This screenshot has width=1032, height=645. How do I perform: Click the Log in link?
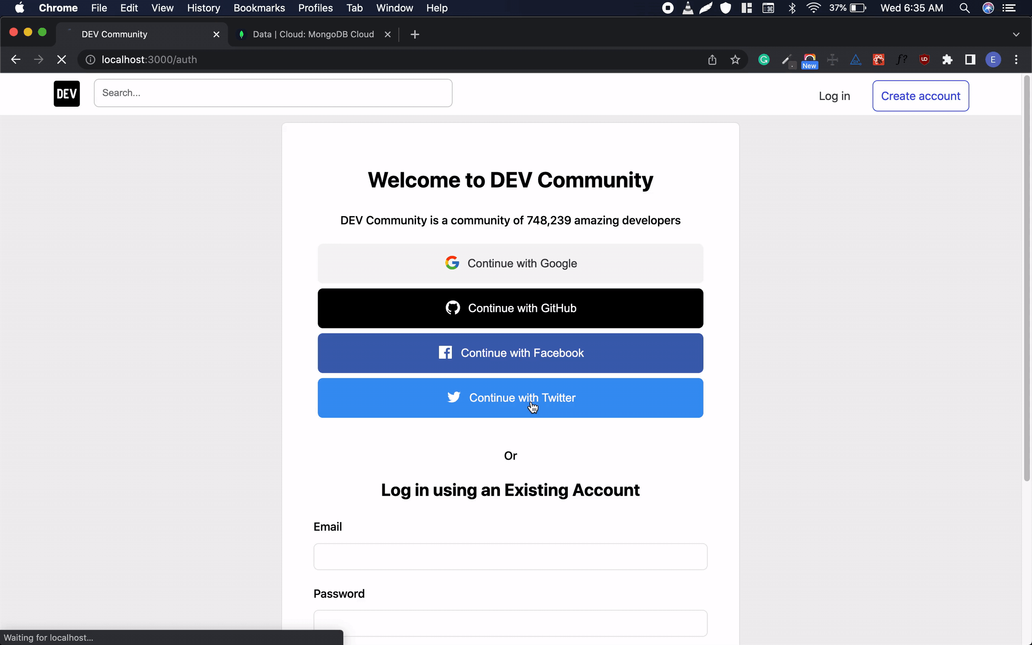[834, 96]
